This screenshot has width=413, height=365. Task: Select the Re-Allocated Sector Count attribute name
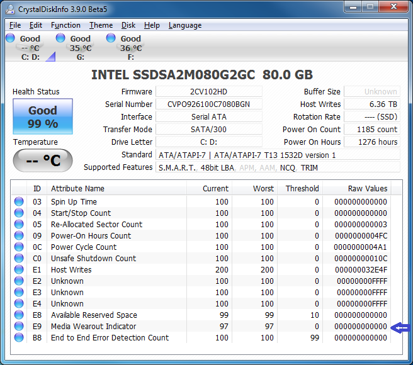[x=97, y=225]
